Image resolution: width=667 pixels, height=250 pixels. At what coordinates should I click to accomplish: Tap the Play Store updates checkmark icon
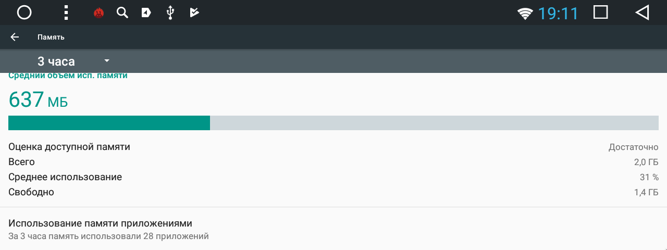[x=194, y=12]
